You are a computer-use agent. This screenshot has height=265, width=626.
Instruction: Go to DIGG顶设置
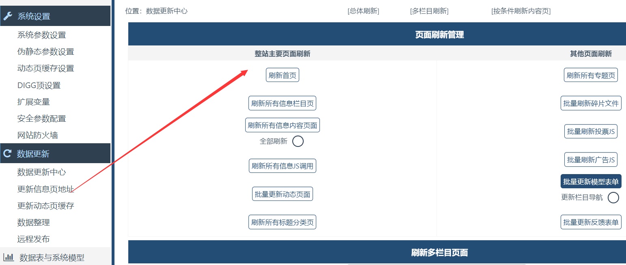click(x=39, y=85)
